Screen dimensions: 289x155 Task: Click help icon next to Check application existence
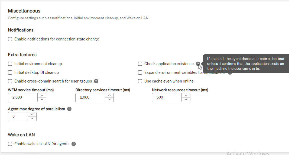coord(198,64)
